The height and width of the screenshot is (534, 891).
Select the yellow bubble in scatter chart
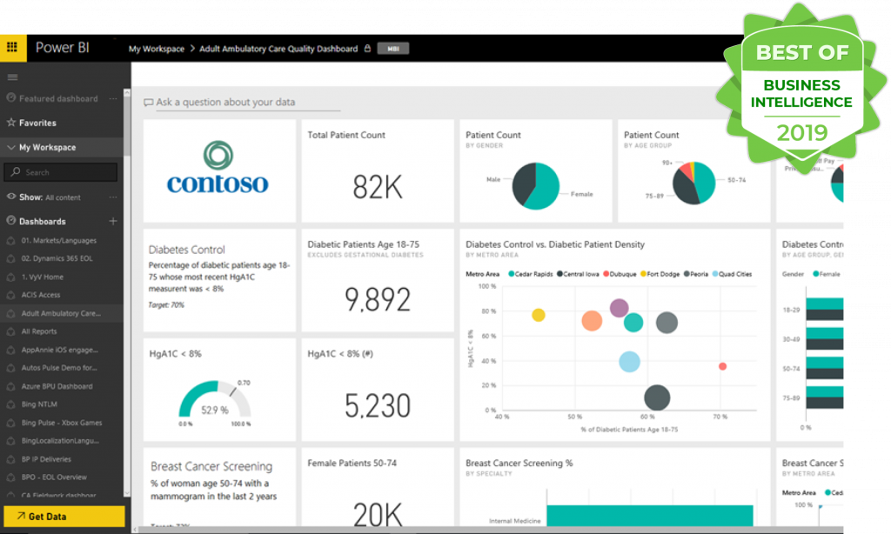pyautogui.click(x=538, y=315)
